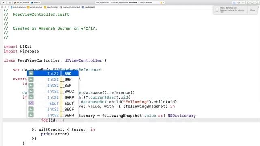This screenshot has height=146, width=260.
Task: Click the V icon beside __SWR
Action: tap(31, 85)
